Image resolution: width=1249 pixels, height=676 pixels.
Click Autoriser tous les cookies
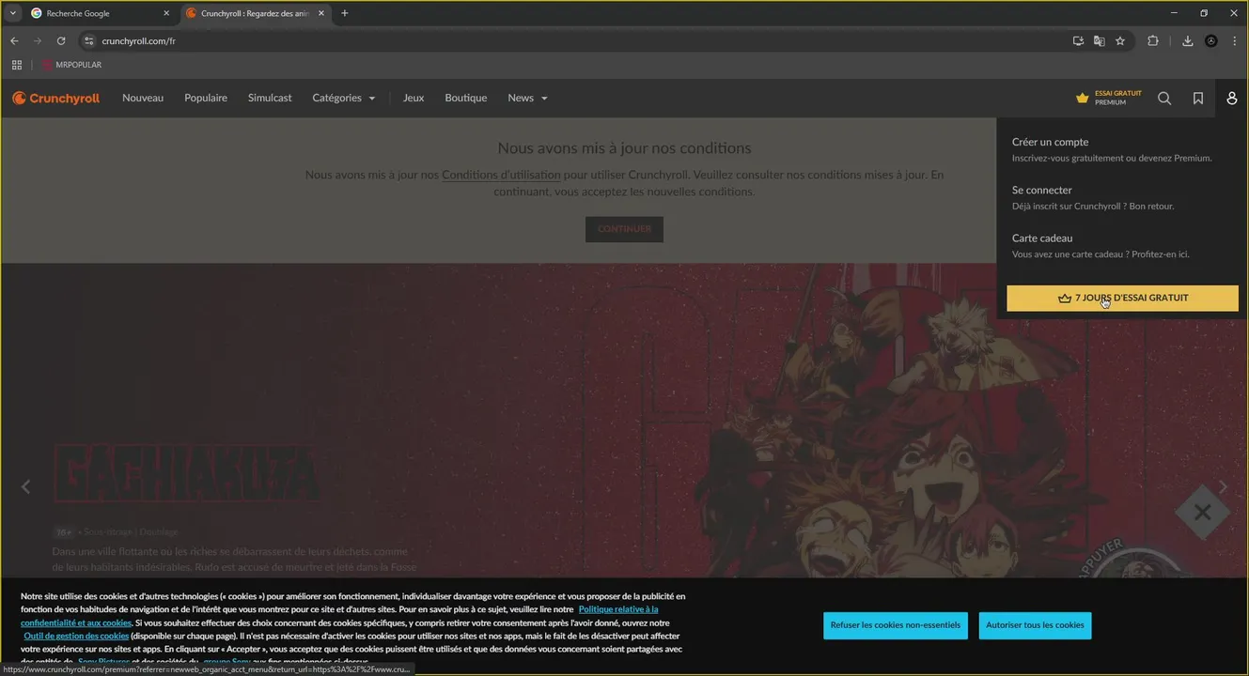point(1035,625)
